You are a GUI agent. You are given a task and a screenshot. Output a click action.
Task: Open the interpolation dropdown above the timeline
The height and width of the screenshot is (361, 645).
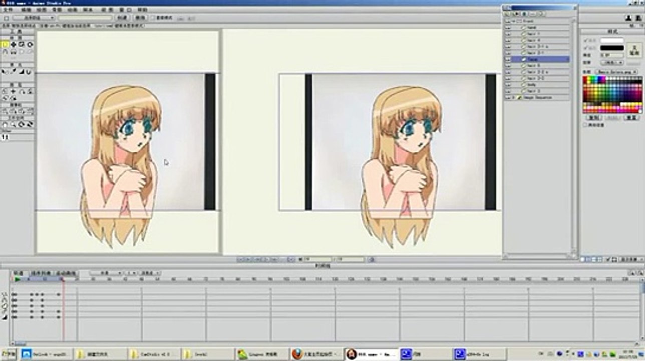105,273
